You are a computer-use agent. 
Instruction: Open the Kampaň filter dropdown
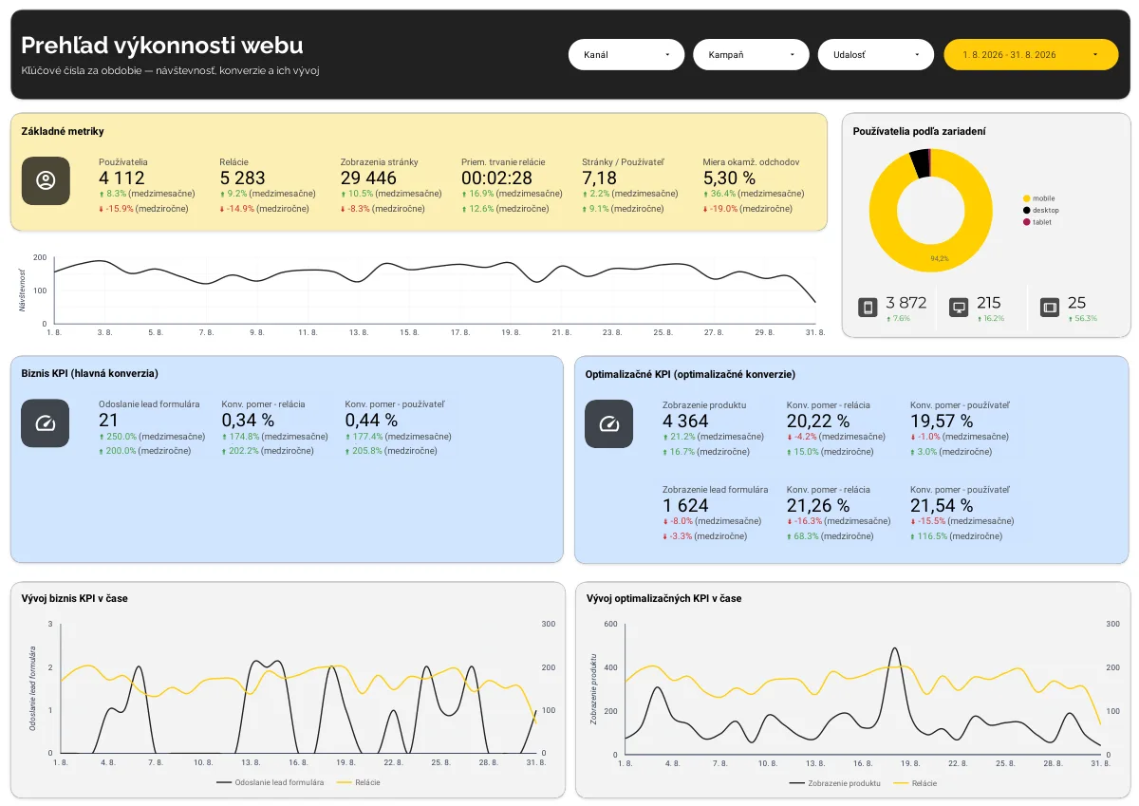(x=751, y=55)
